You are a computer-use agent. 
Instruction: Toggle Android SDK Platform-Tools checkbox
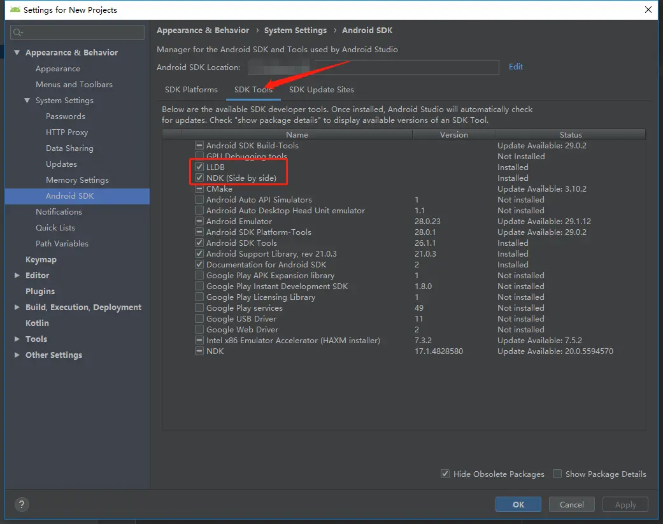(199, 232)
